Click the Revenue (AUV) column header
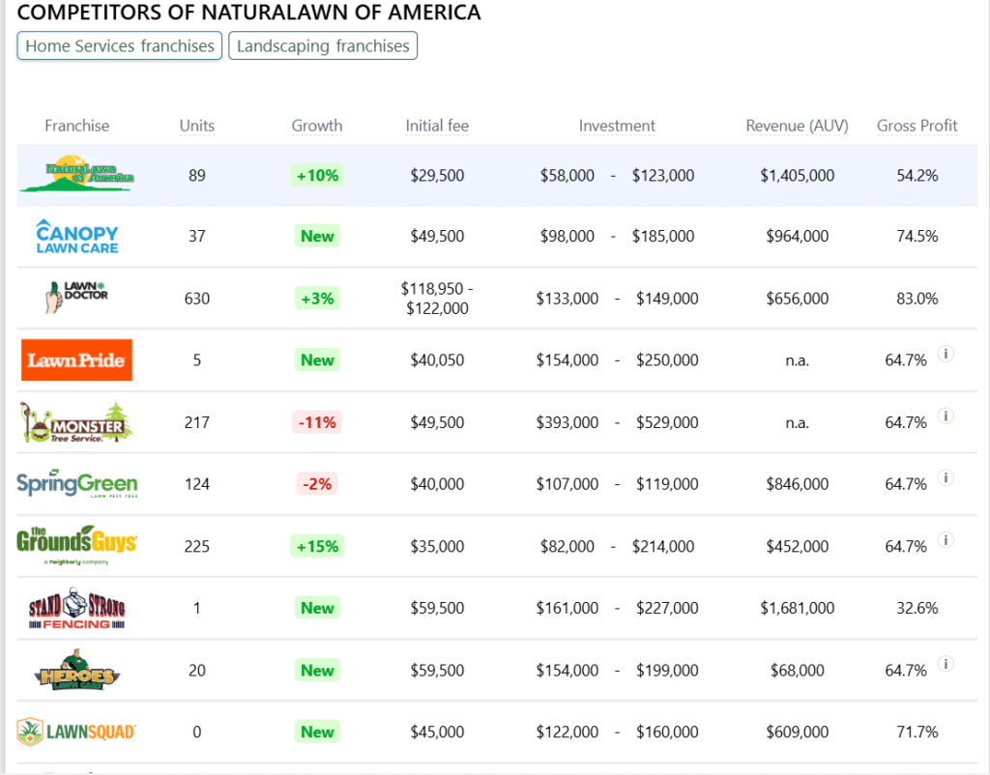This screenshot has height=775, width=990. (x=797, y=126)
